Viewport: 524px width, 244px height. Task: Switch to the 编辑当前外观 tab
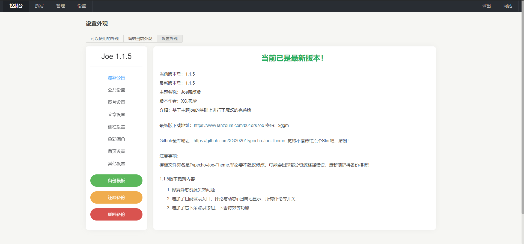[x=140, y=38]
